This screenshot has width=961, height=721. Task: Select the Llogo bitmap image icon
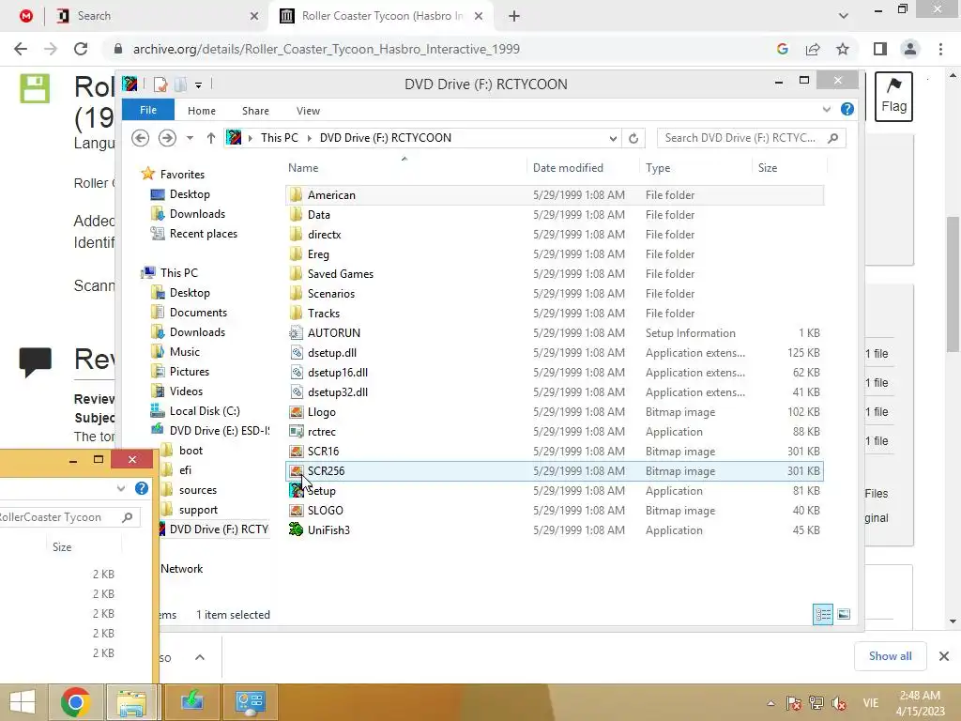[296, 412]
